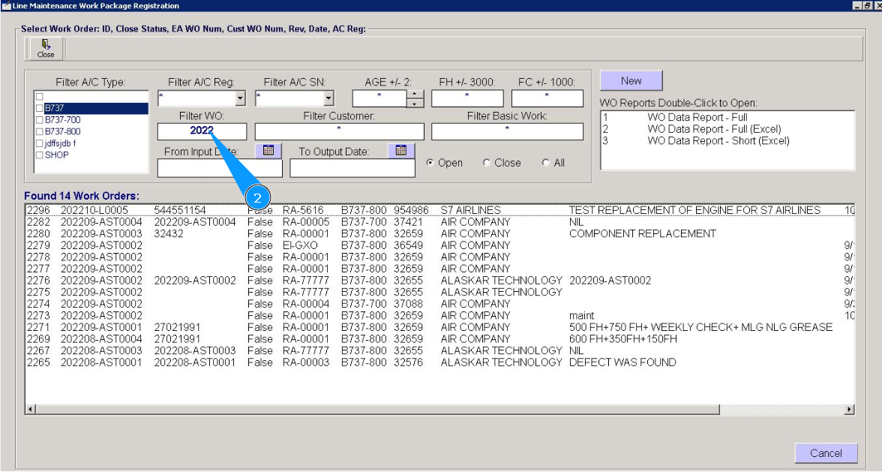Increase the AGE value with up arrow
This screenshot has height=472, width=882.
[x=415, y=95]
